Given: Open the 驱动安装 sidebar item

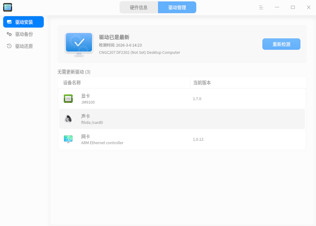Looking at the screenshot, I should [x=23, y=22].
